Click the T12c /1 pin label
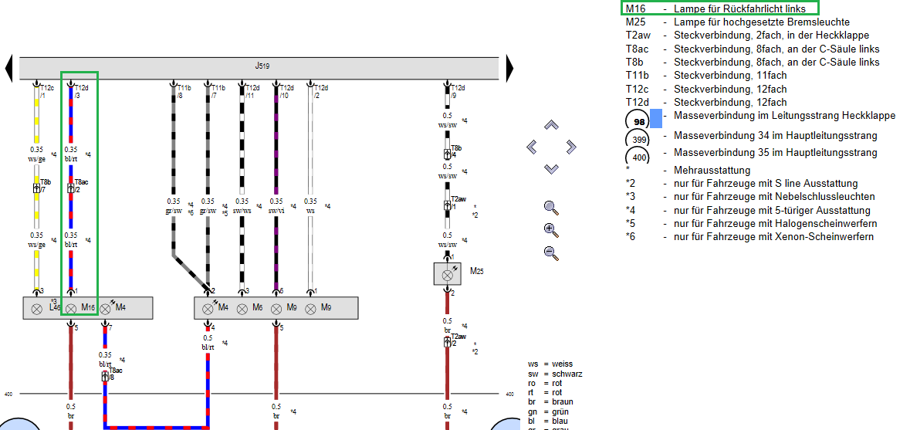910x430 pixels. 47,91
